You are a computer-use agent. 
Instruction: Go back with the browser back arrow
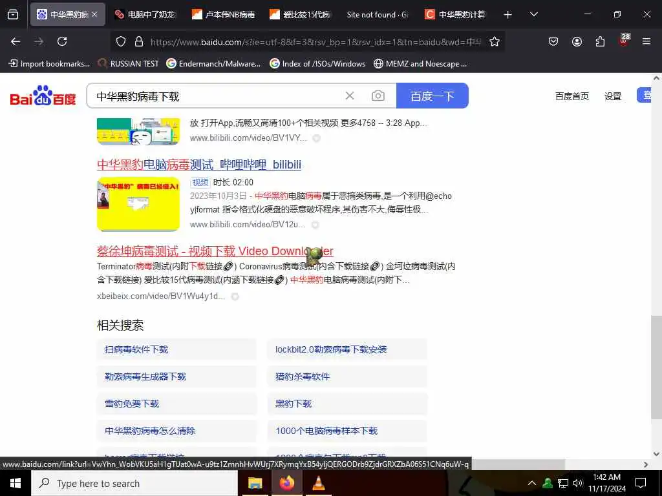[16, 41]
